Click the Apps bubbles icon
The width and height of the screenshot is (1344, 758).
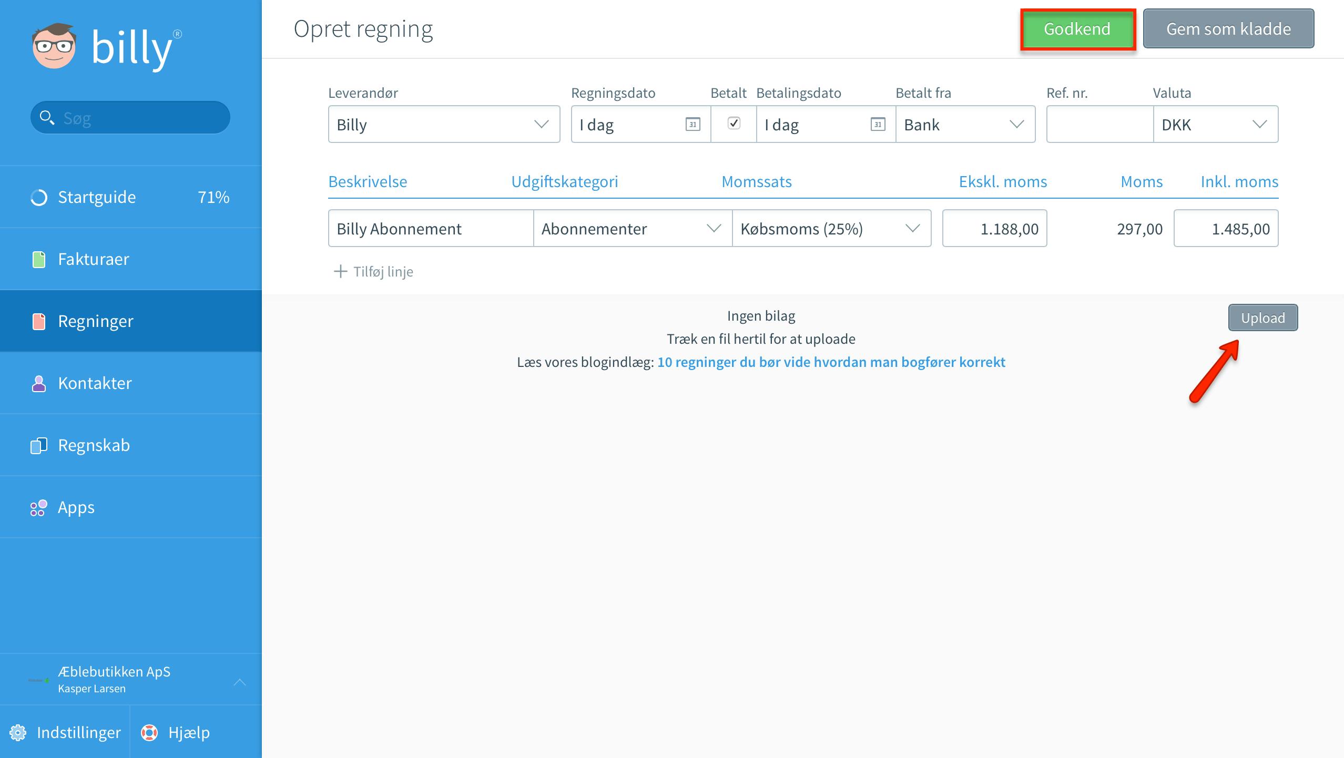coord(39,507)
